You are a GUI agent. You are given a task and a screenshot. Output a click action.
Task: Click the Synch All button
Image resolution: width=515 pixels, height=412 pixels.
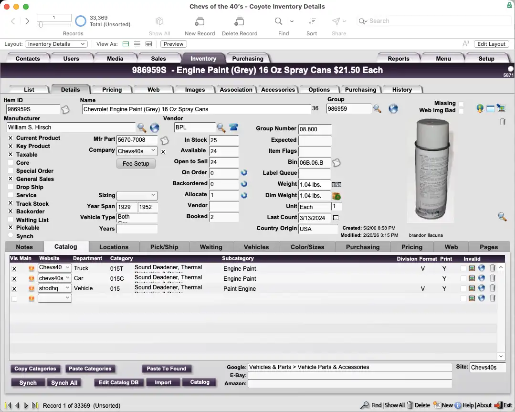click(64, 383)
